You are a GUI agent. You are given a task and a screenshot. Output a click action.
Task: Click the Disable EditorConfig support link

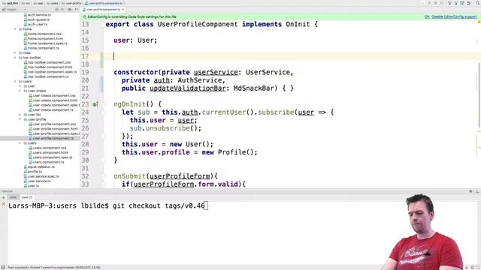pyautogui.click(x=454, y=16)
